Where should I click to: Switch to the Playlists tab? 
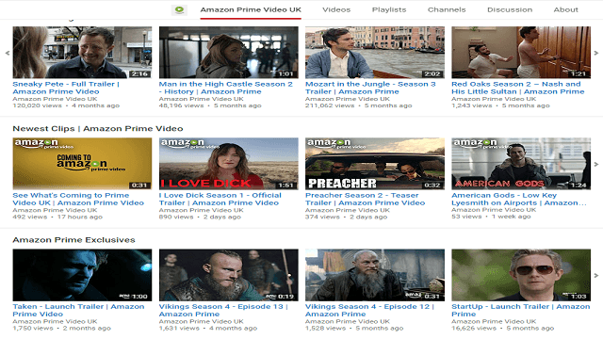tap(389, 9)
